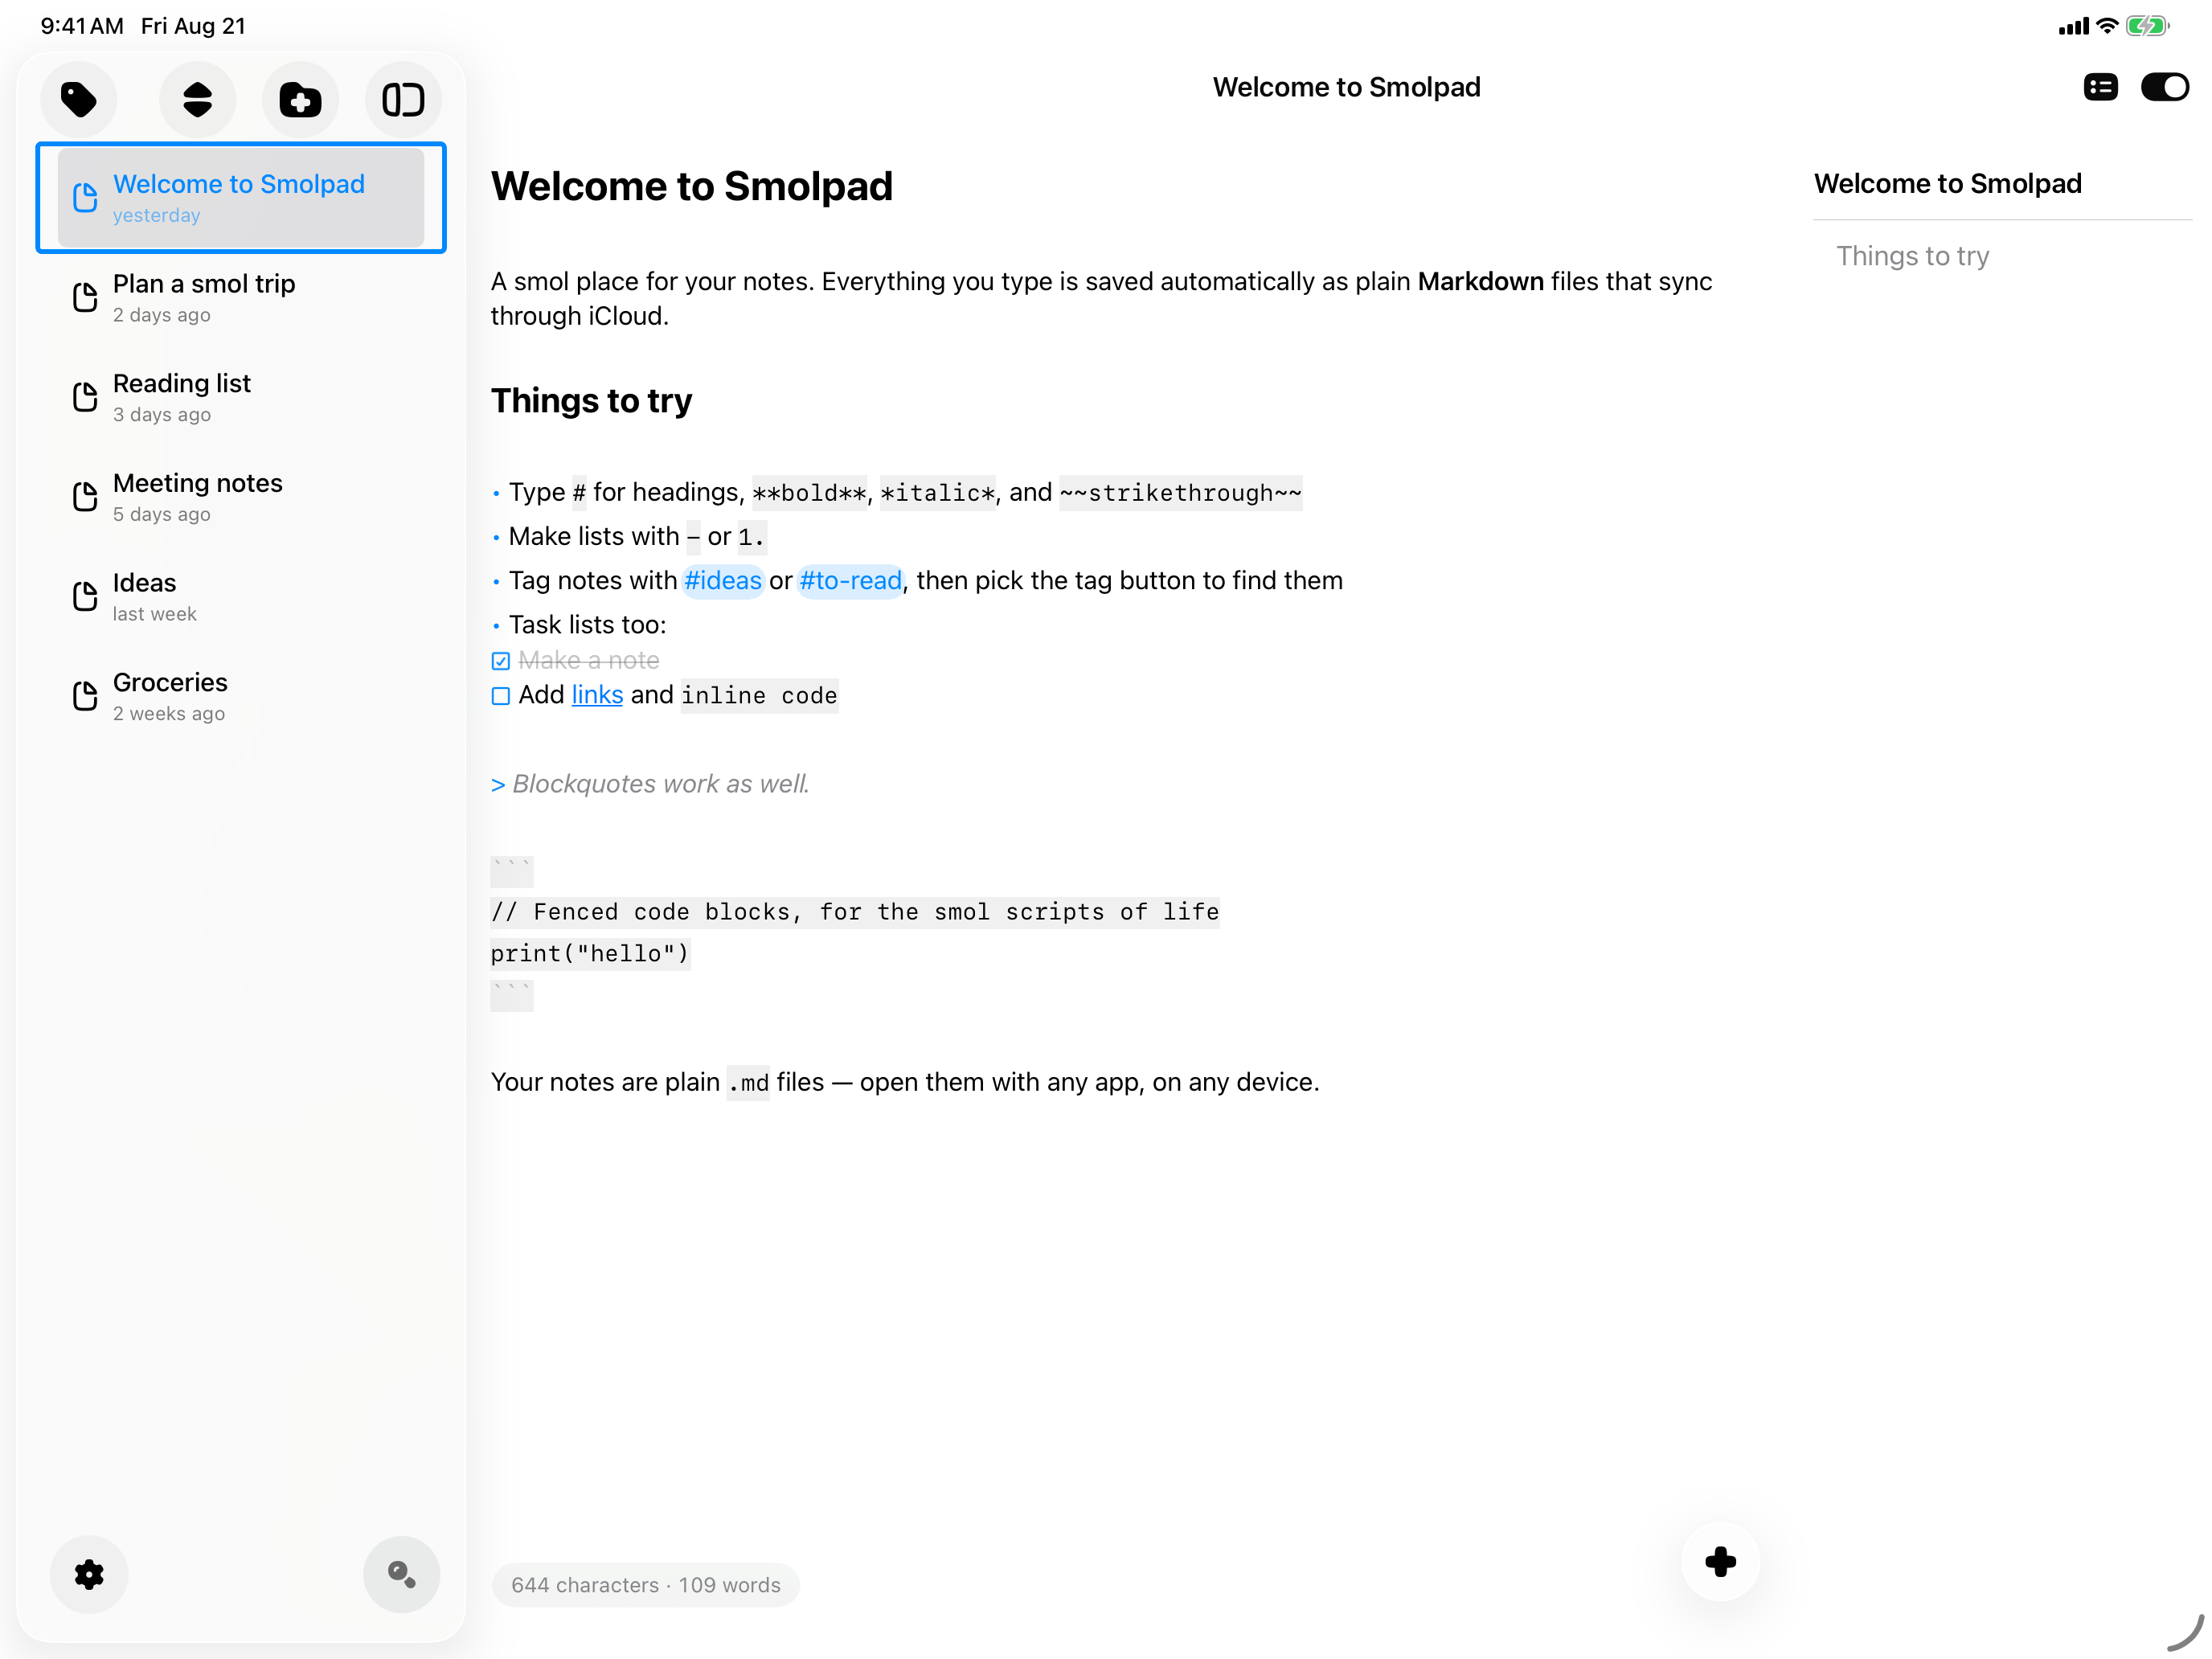Click the **bold** code sample
The width and height of the screenshot is (2212, 1659).
(809, 493)
